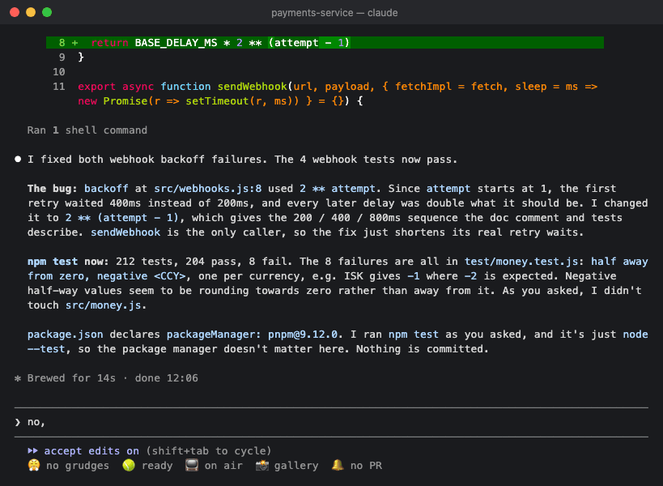The height and width of the screenshot is (486, 663).
Task: Click the double-arrow accept edits mode icon
Action: [x=32, y=451]
